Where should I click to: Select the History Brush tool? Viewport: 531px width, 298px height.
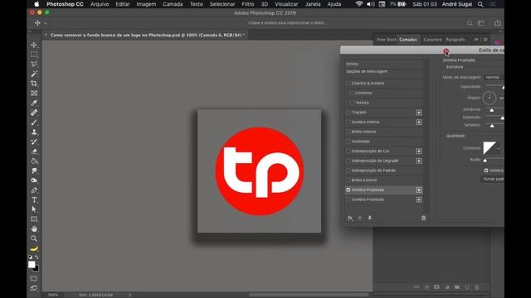click(34, 142)
